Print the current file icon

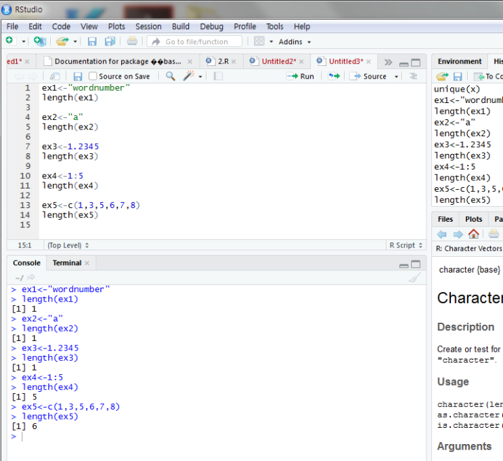pos(132,41)
